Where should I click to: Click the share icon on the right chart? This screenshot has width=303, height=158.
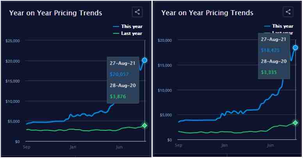click(288, 12)
